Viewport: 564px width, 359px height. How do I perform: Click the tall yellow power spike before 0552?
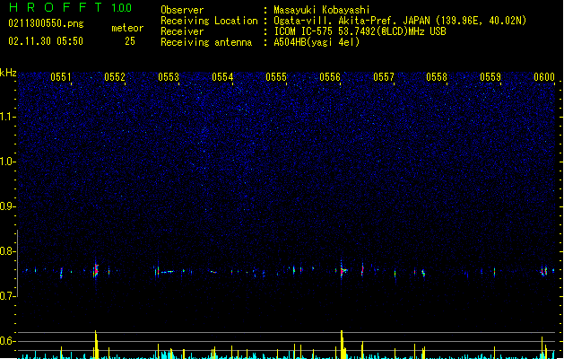point(96,345)
